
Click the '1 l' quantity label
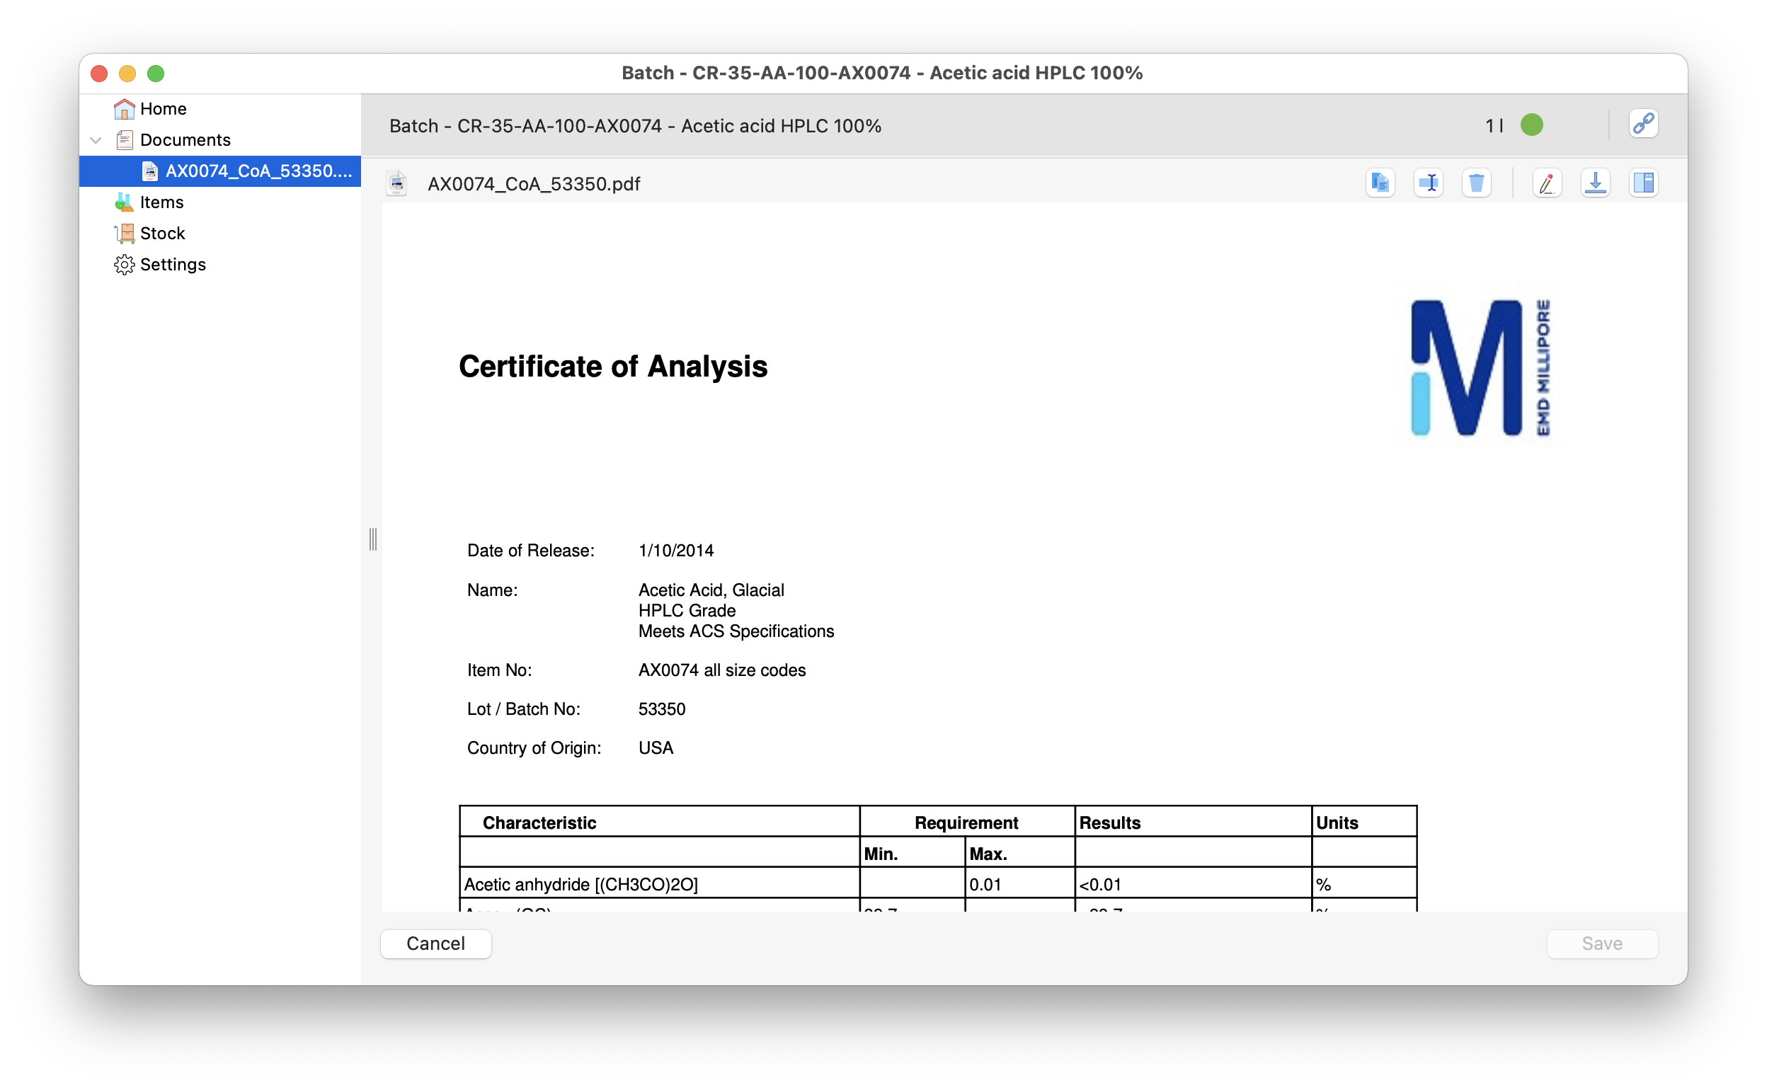click(x=1494, y=126)
